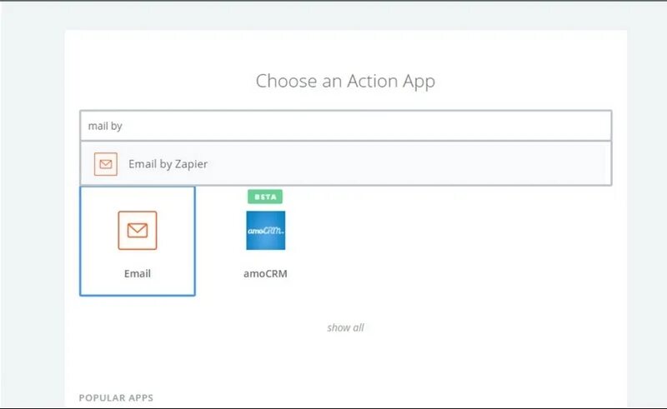Click the green BETA badge above amoCRM
The height and width of the screenshot is (409, 667).
pyautogui.click(x=265, y=197)
